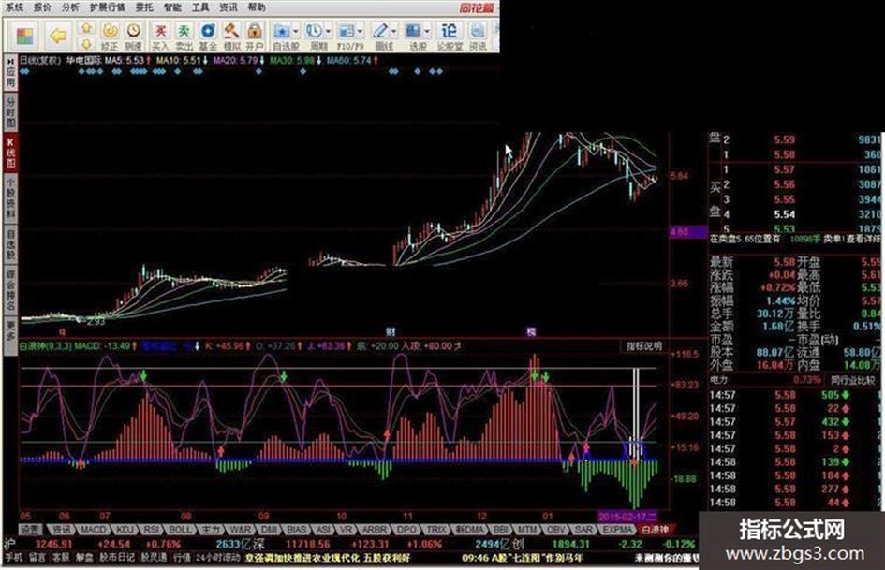The width and height of the screenshot is (885, 570).
Task: Expand the 自选股 dropdown arrow
Action: [x=296, y=32]
